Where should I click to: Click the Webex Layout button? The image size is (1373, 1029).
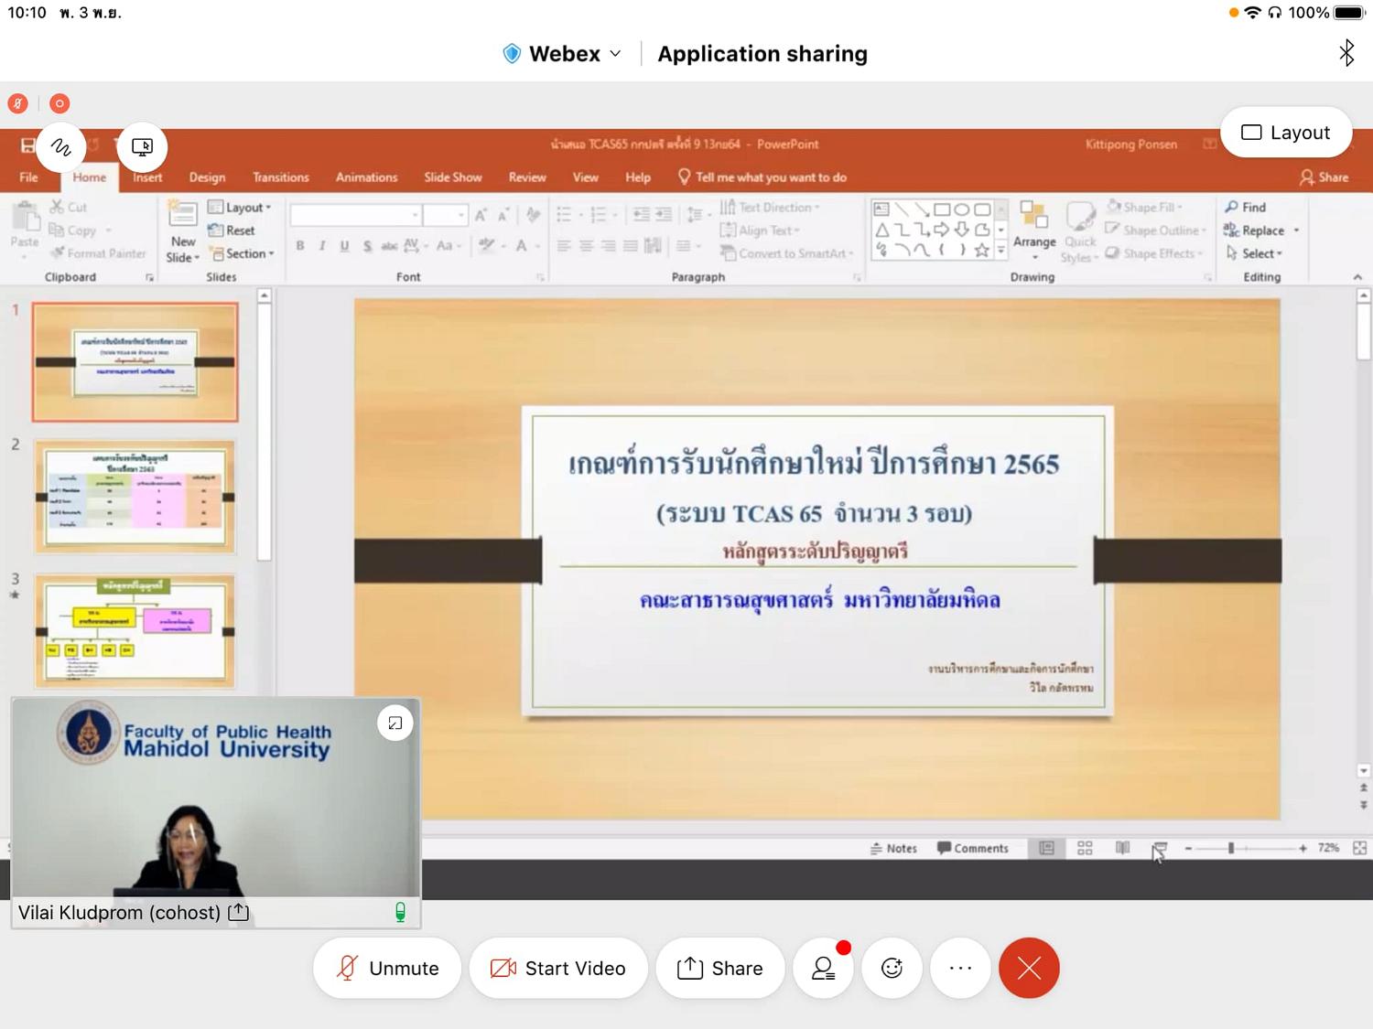coord(1286,133)
